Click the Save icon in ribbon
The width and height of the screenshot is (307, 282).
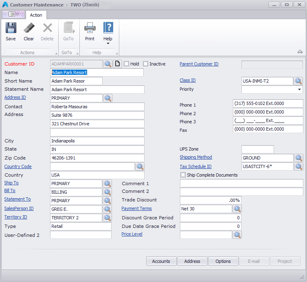pyautogui.click(x=11, y=28)
